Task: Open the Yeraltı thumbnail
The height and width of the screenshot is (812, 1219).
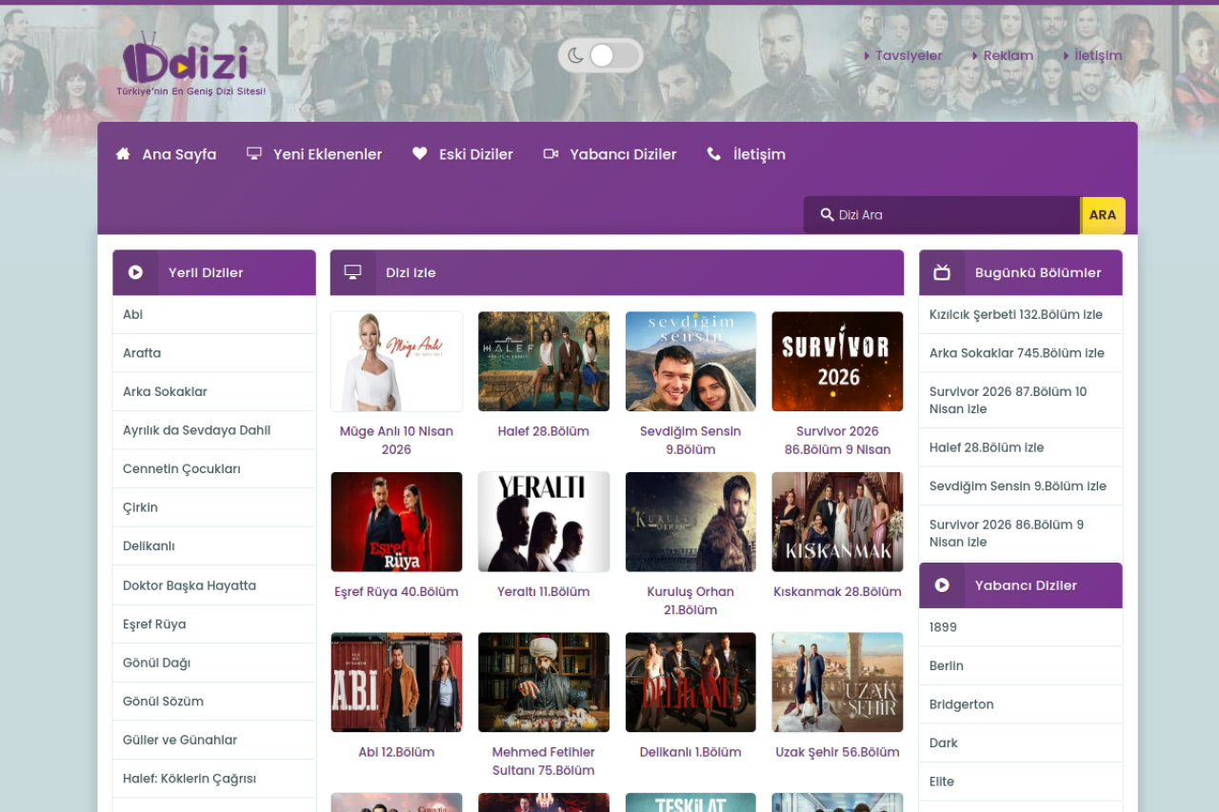Action: [544, 522]
